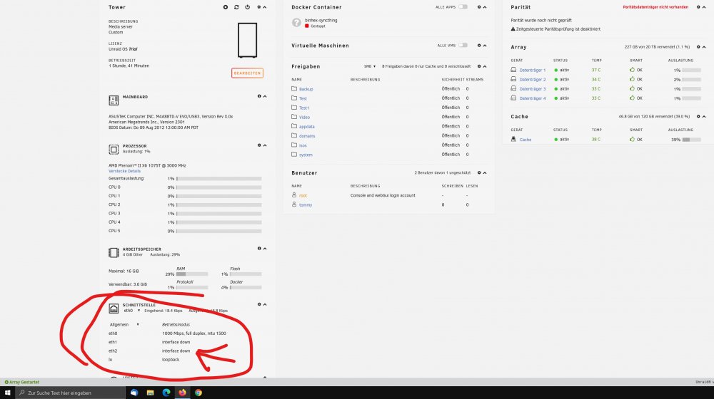Viewport: 714px width, 399px height.
Task: Open the Cache device link
Action: coord(526,140)
